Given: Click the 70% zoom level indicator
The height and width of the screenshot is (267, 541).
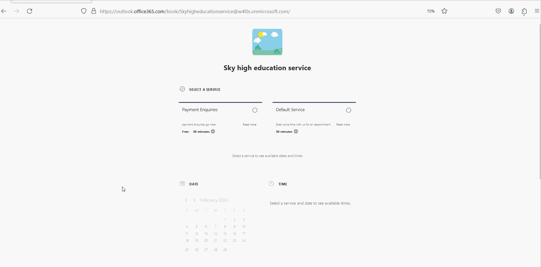Looking at the screenshot, I should point(431,11).
